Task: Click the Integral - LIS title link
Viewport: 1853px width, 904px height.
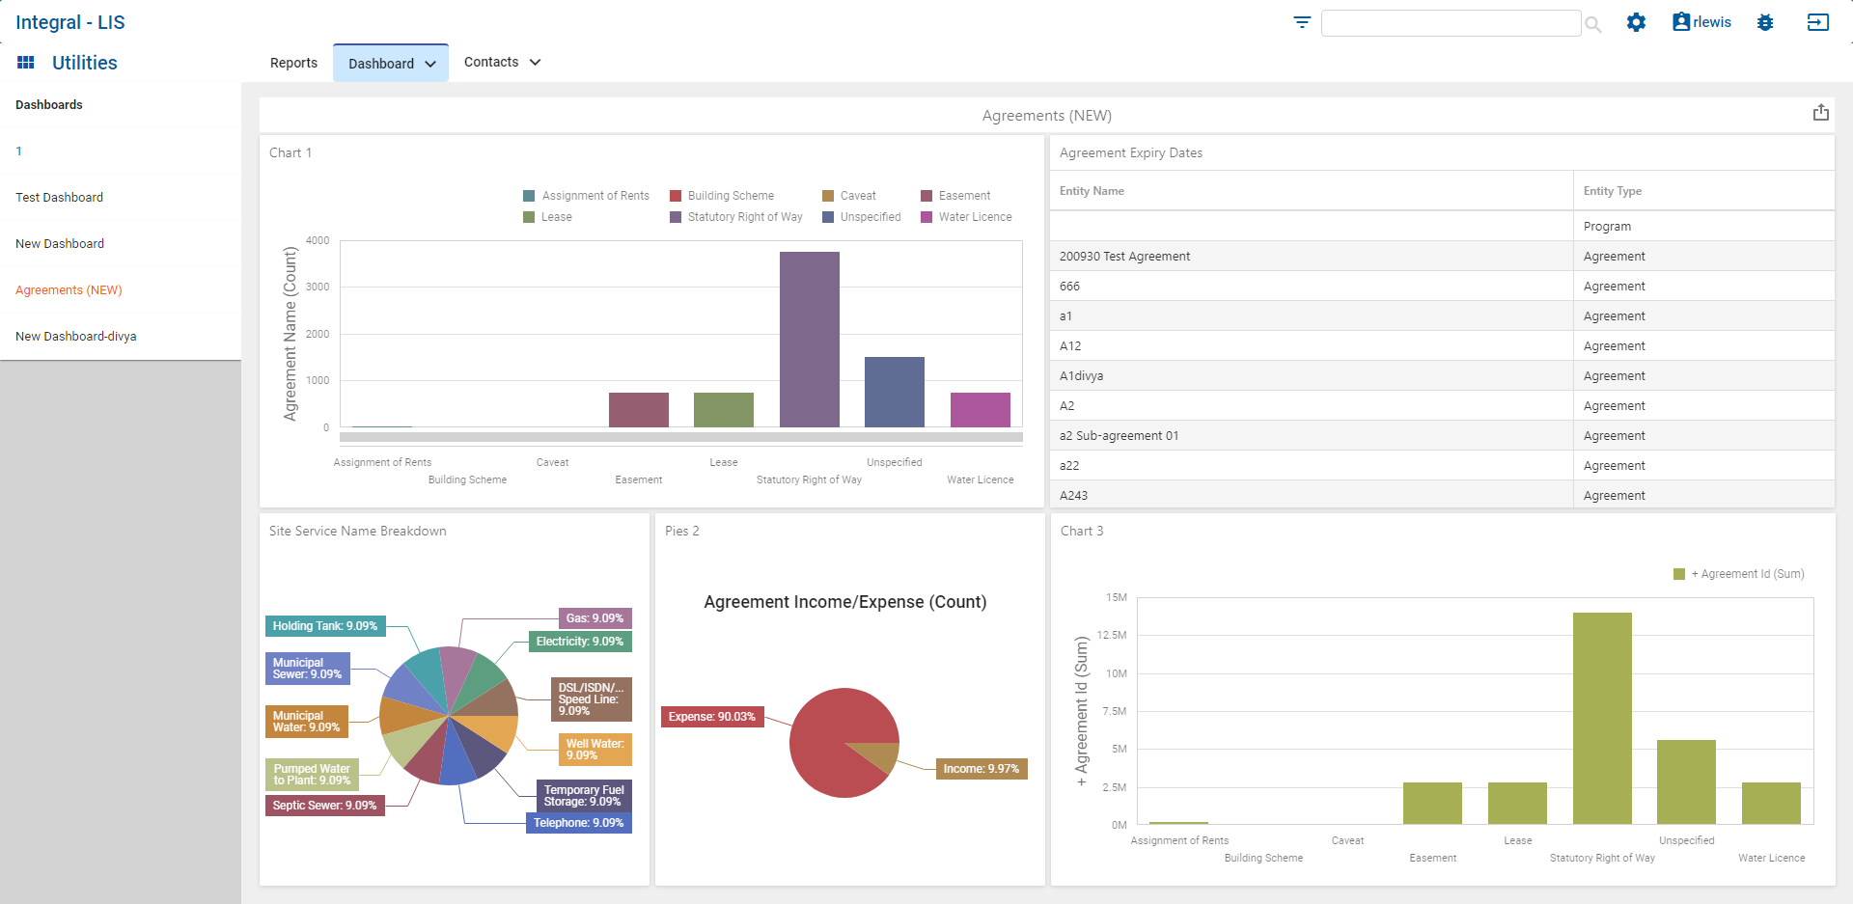Action: 69,22
